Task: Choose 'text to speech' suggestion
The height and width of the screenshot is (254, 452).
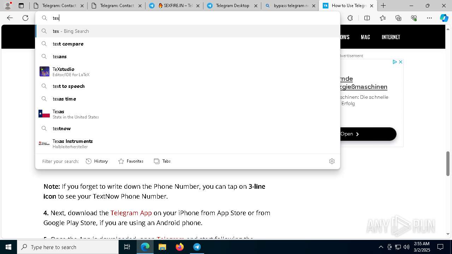Action: (188, 86)
